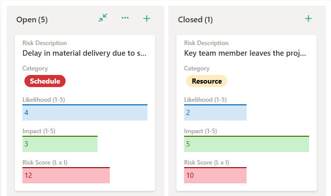
Task: Add new item to Closed column
Action: pos(309,19)
